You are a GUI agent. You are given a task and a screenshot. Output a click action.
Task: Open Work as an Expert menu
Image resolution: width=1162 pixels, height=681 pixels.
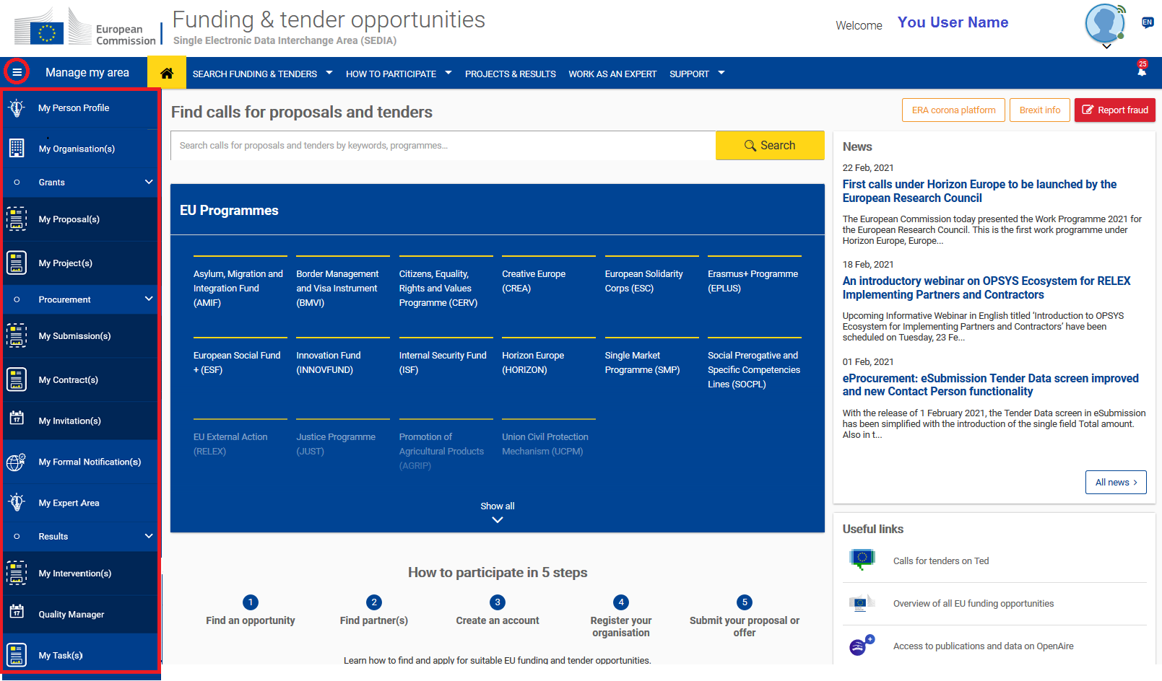coord(612,74)
